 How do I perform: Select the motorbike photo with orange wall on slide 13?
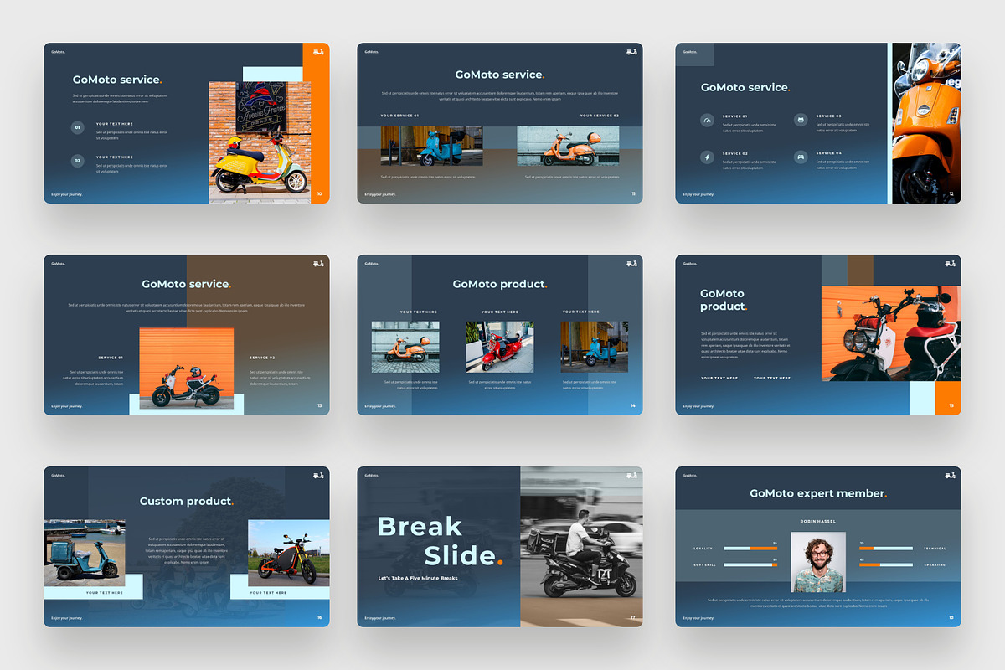tap(186, 368)
